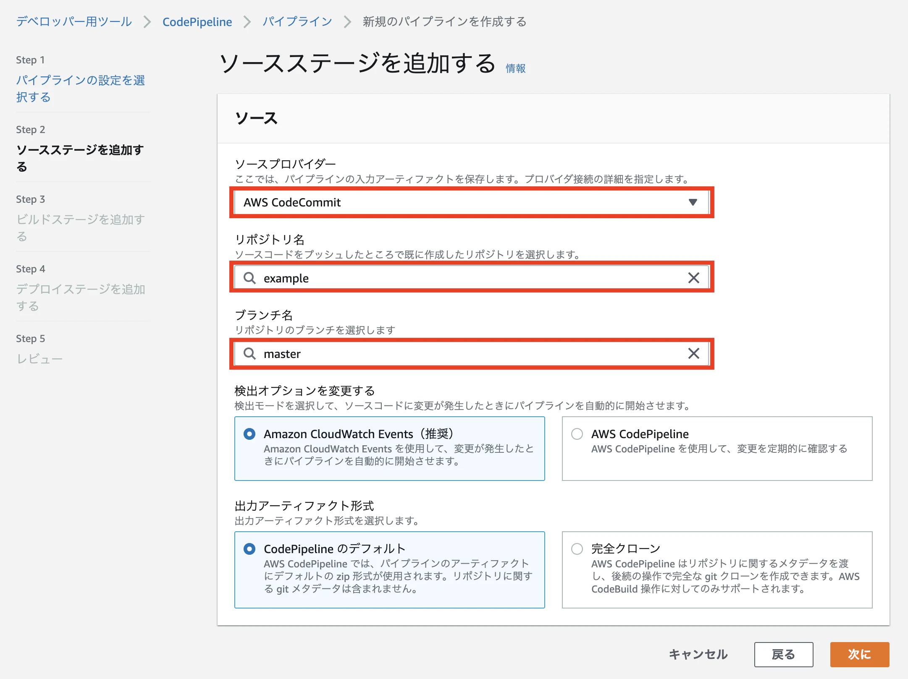Select CodePipeline のデフォルト artifact format

point(249,549)
